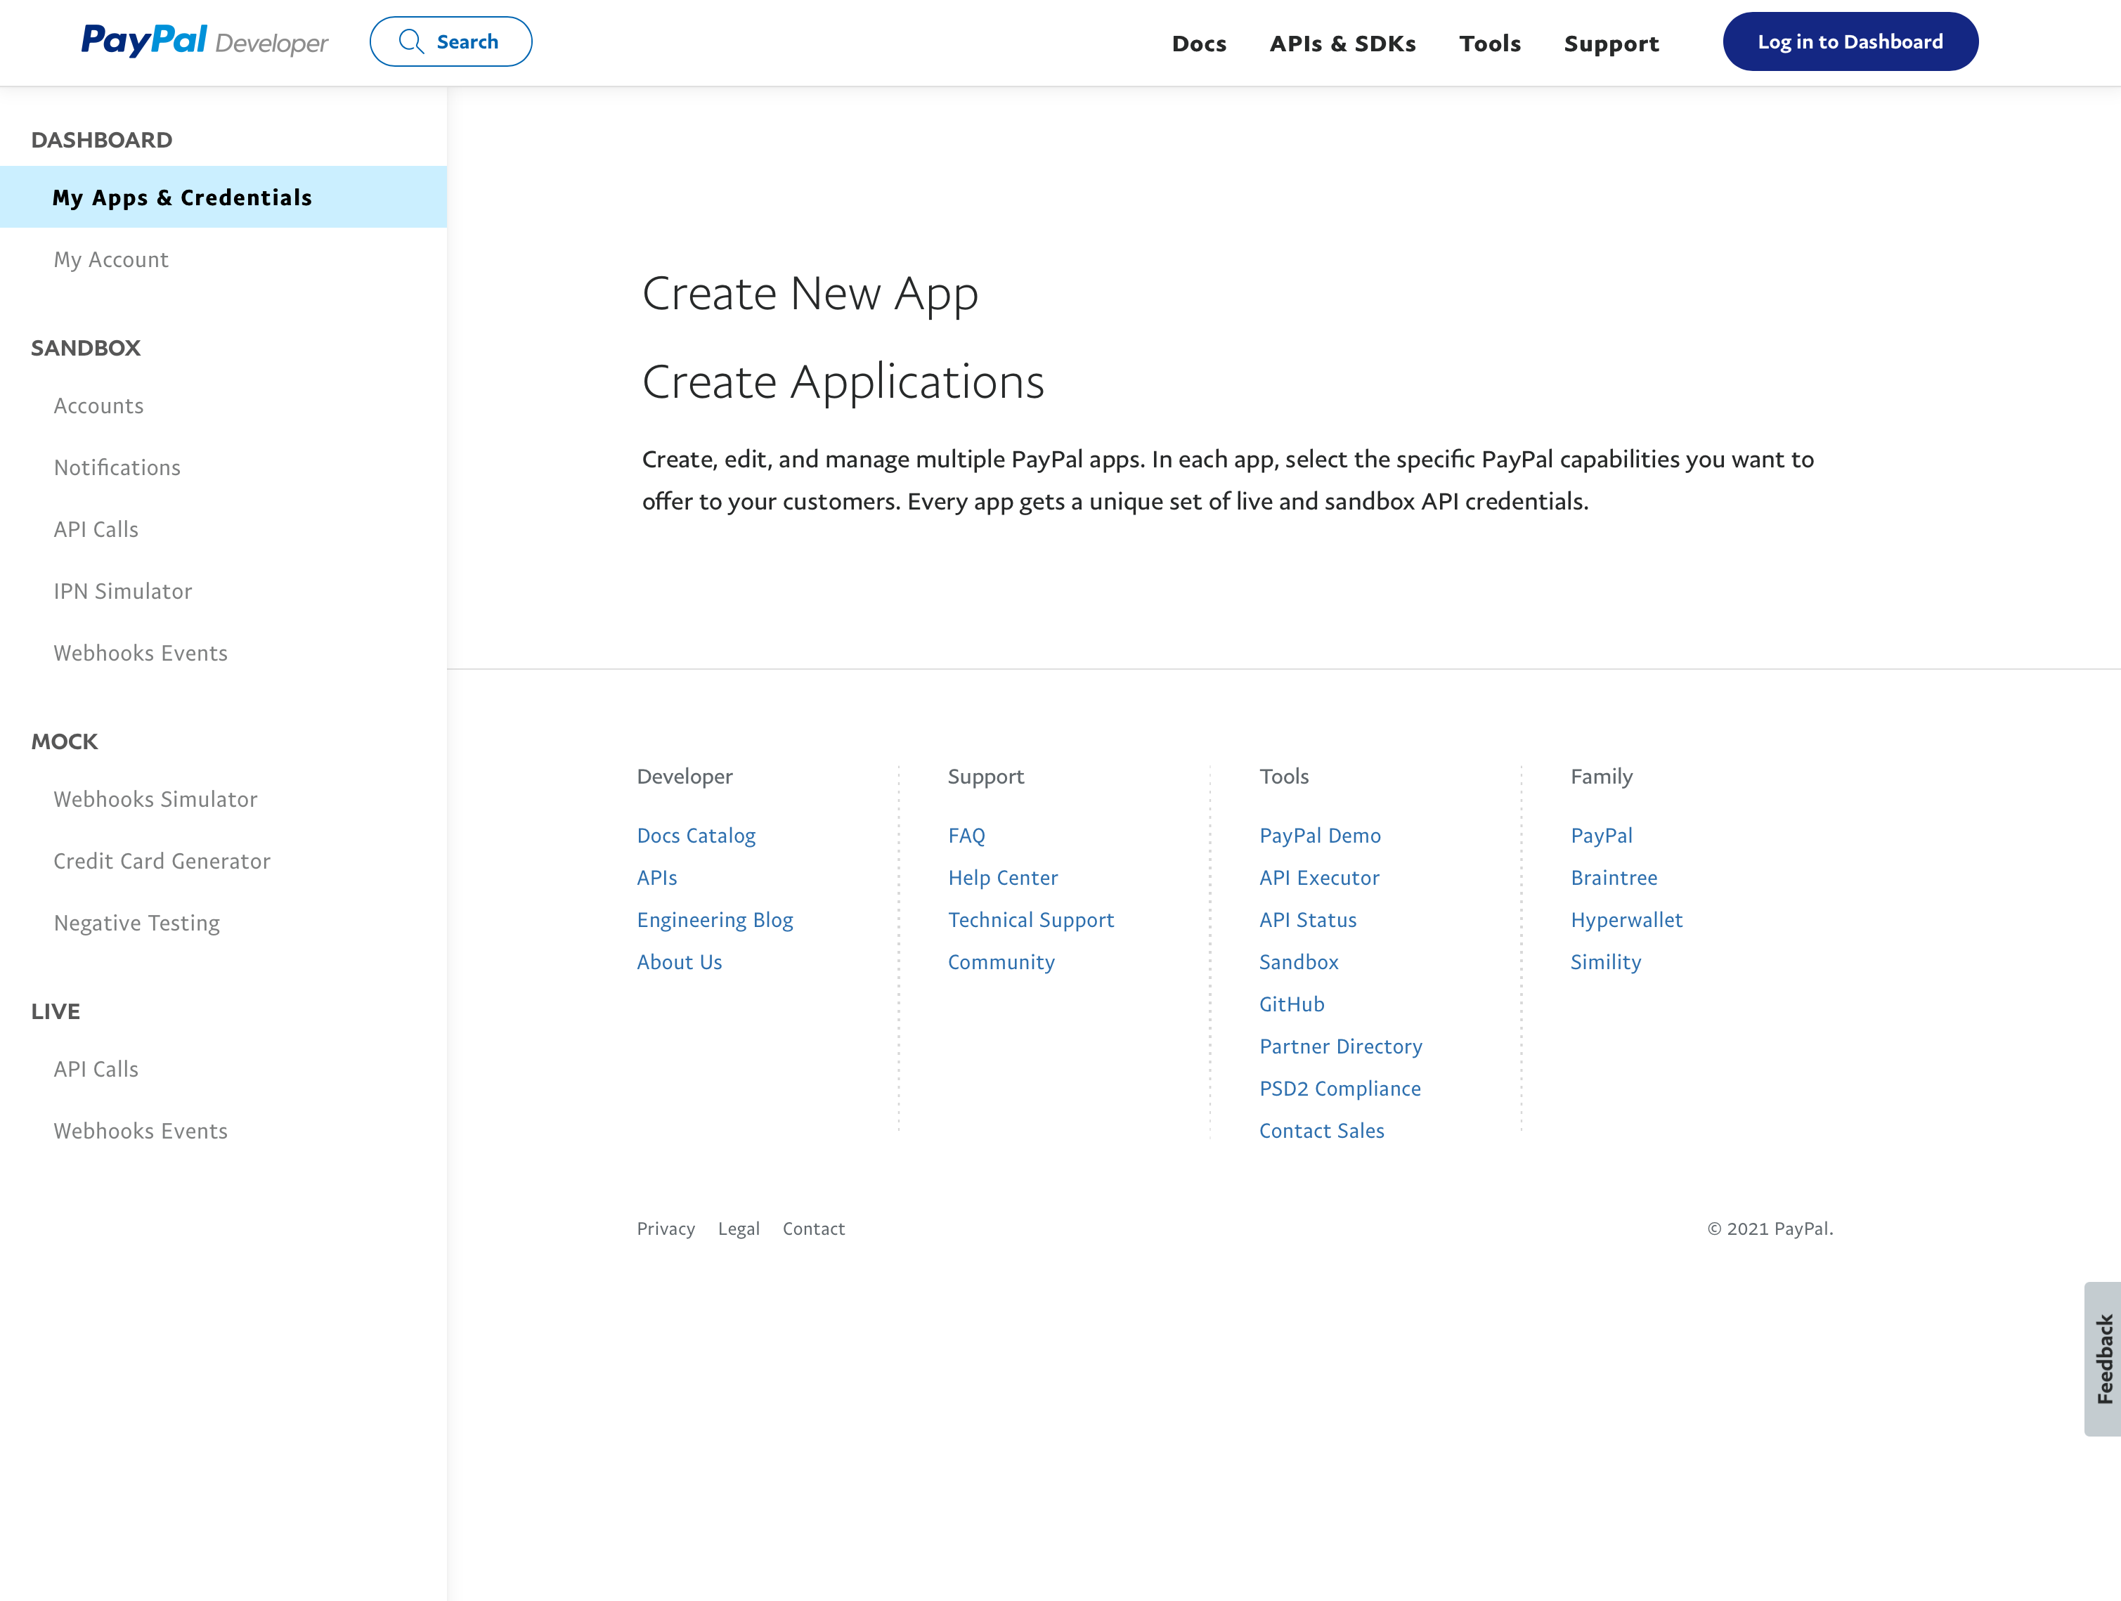Click the Sandbox footer link

(x=1298, y=963)
